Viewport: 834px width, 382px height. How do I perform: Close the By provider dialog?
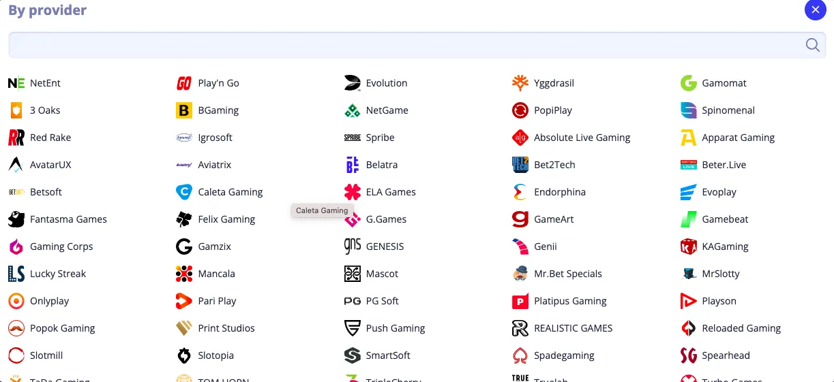(816, 10)
